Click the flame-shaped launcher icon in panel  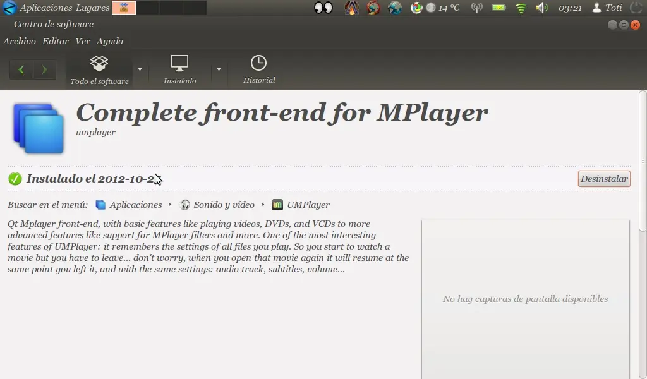click(351, 8)
